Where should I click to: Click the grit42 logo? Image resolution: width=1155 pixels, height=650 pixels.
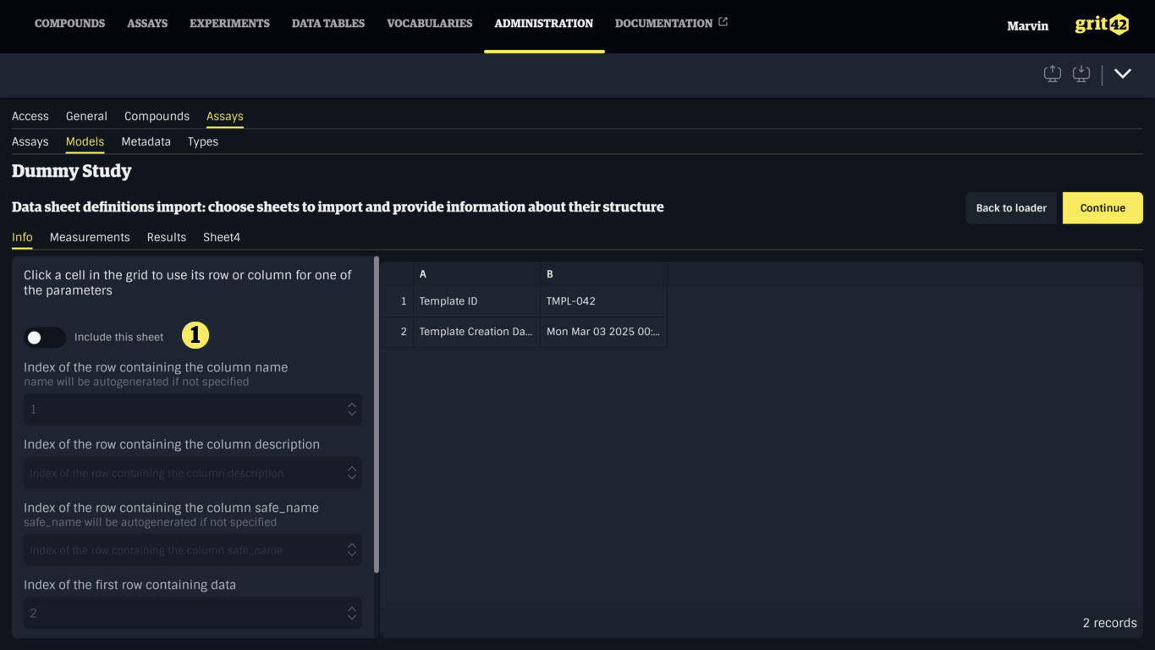tap(1101, 24)
